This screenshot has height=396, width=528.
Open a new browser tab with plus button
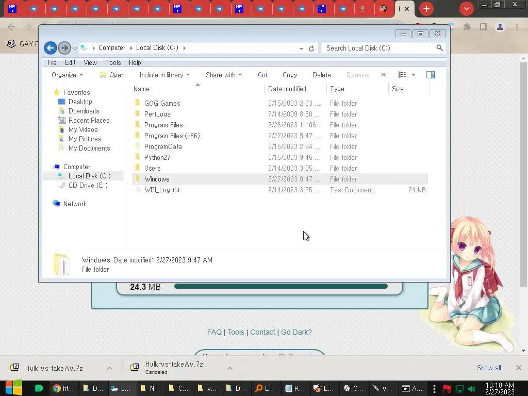pos(426,9)
